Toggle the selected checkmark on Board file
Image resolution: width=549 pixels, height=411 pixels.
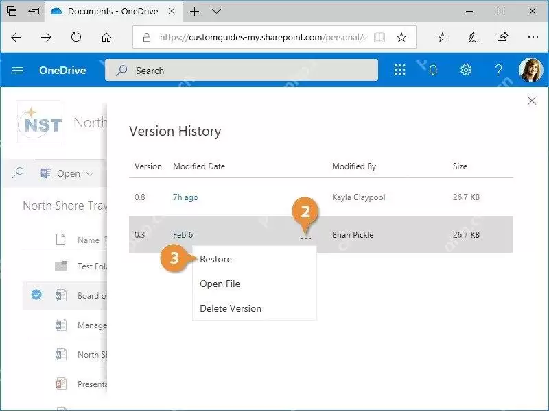[x=36, y=295]
